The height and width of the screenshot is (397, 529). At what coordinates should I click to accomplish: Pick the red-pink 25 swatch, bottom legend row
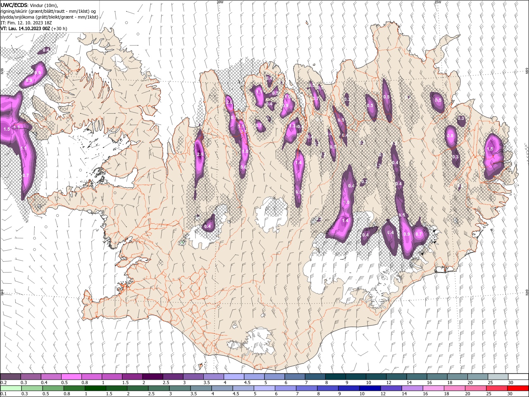496,388
